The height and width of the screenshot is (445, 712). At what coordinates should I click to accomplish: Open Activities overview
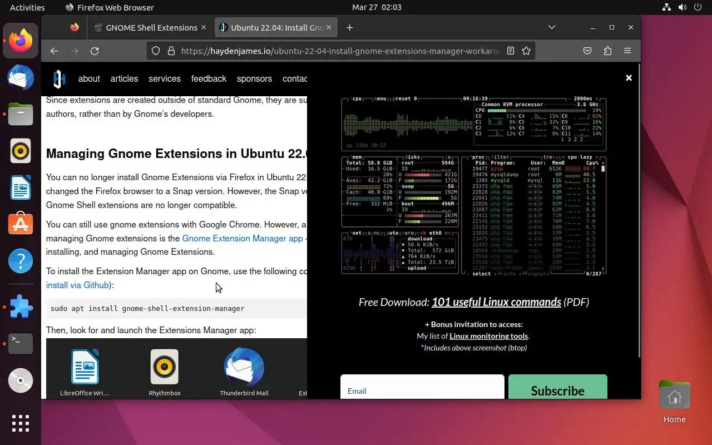coord(27,7)
